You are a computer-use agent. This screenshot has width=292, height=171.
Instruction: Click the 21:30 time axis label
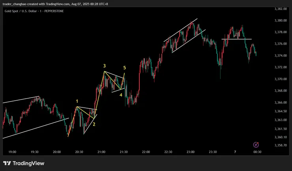[124, 152]
